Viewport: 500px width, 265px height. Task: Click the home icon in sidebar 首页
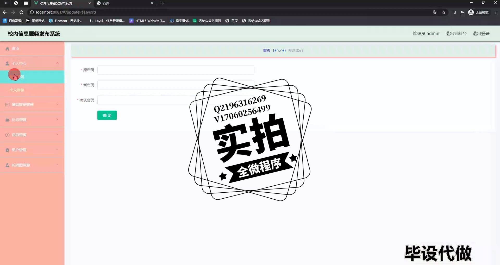(x=7, y=49)
